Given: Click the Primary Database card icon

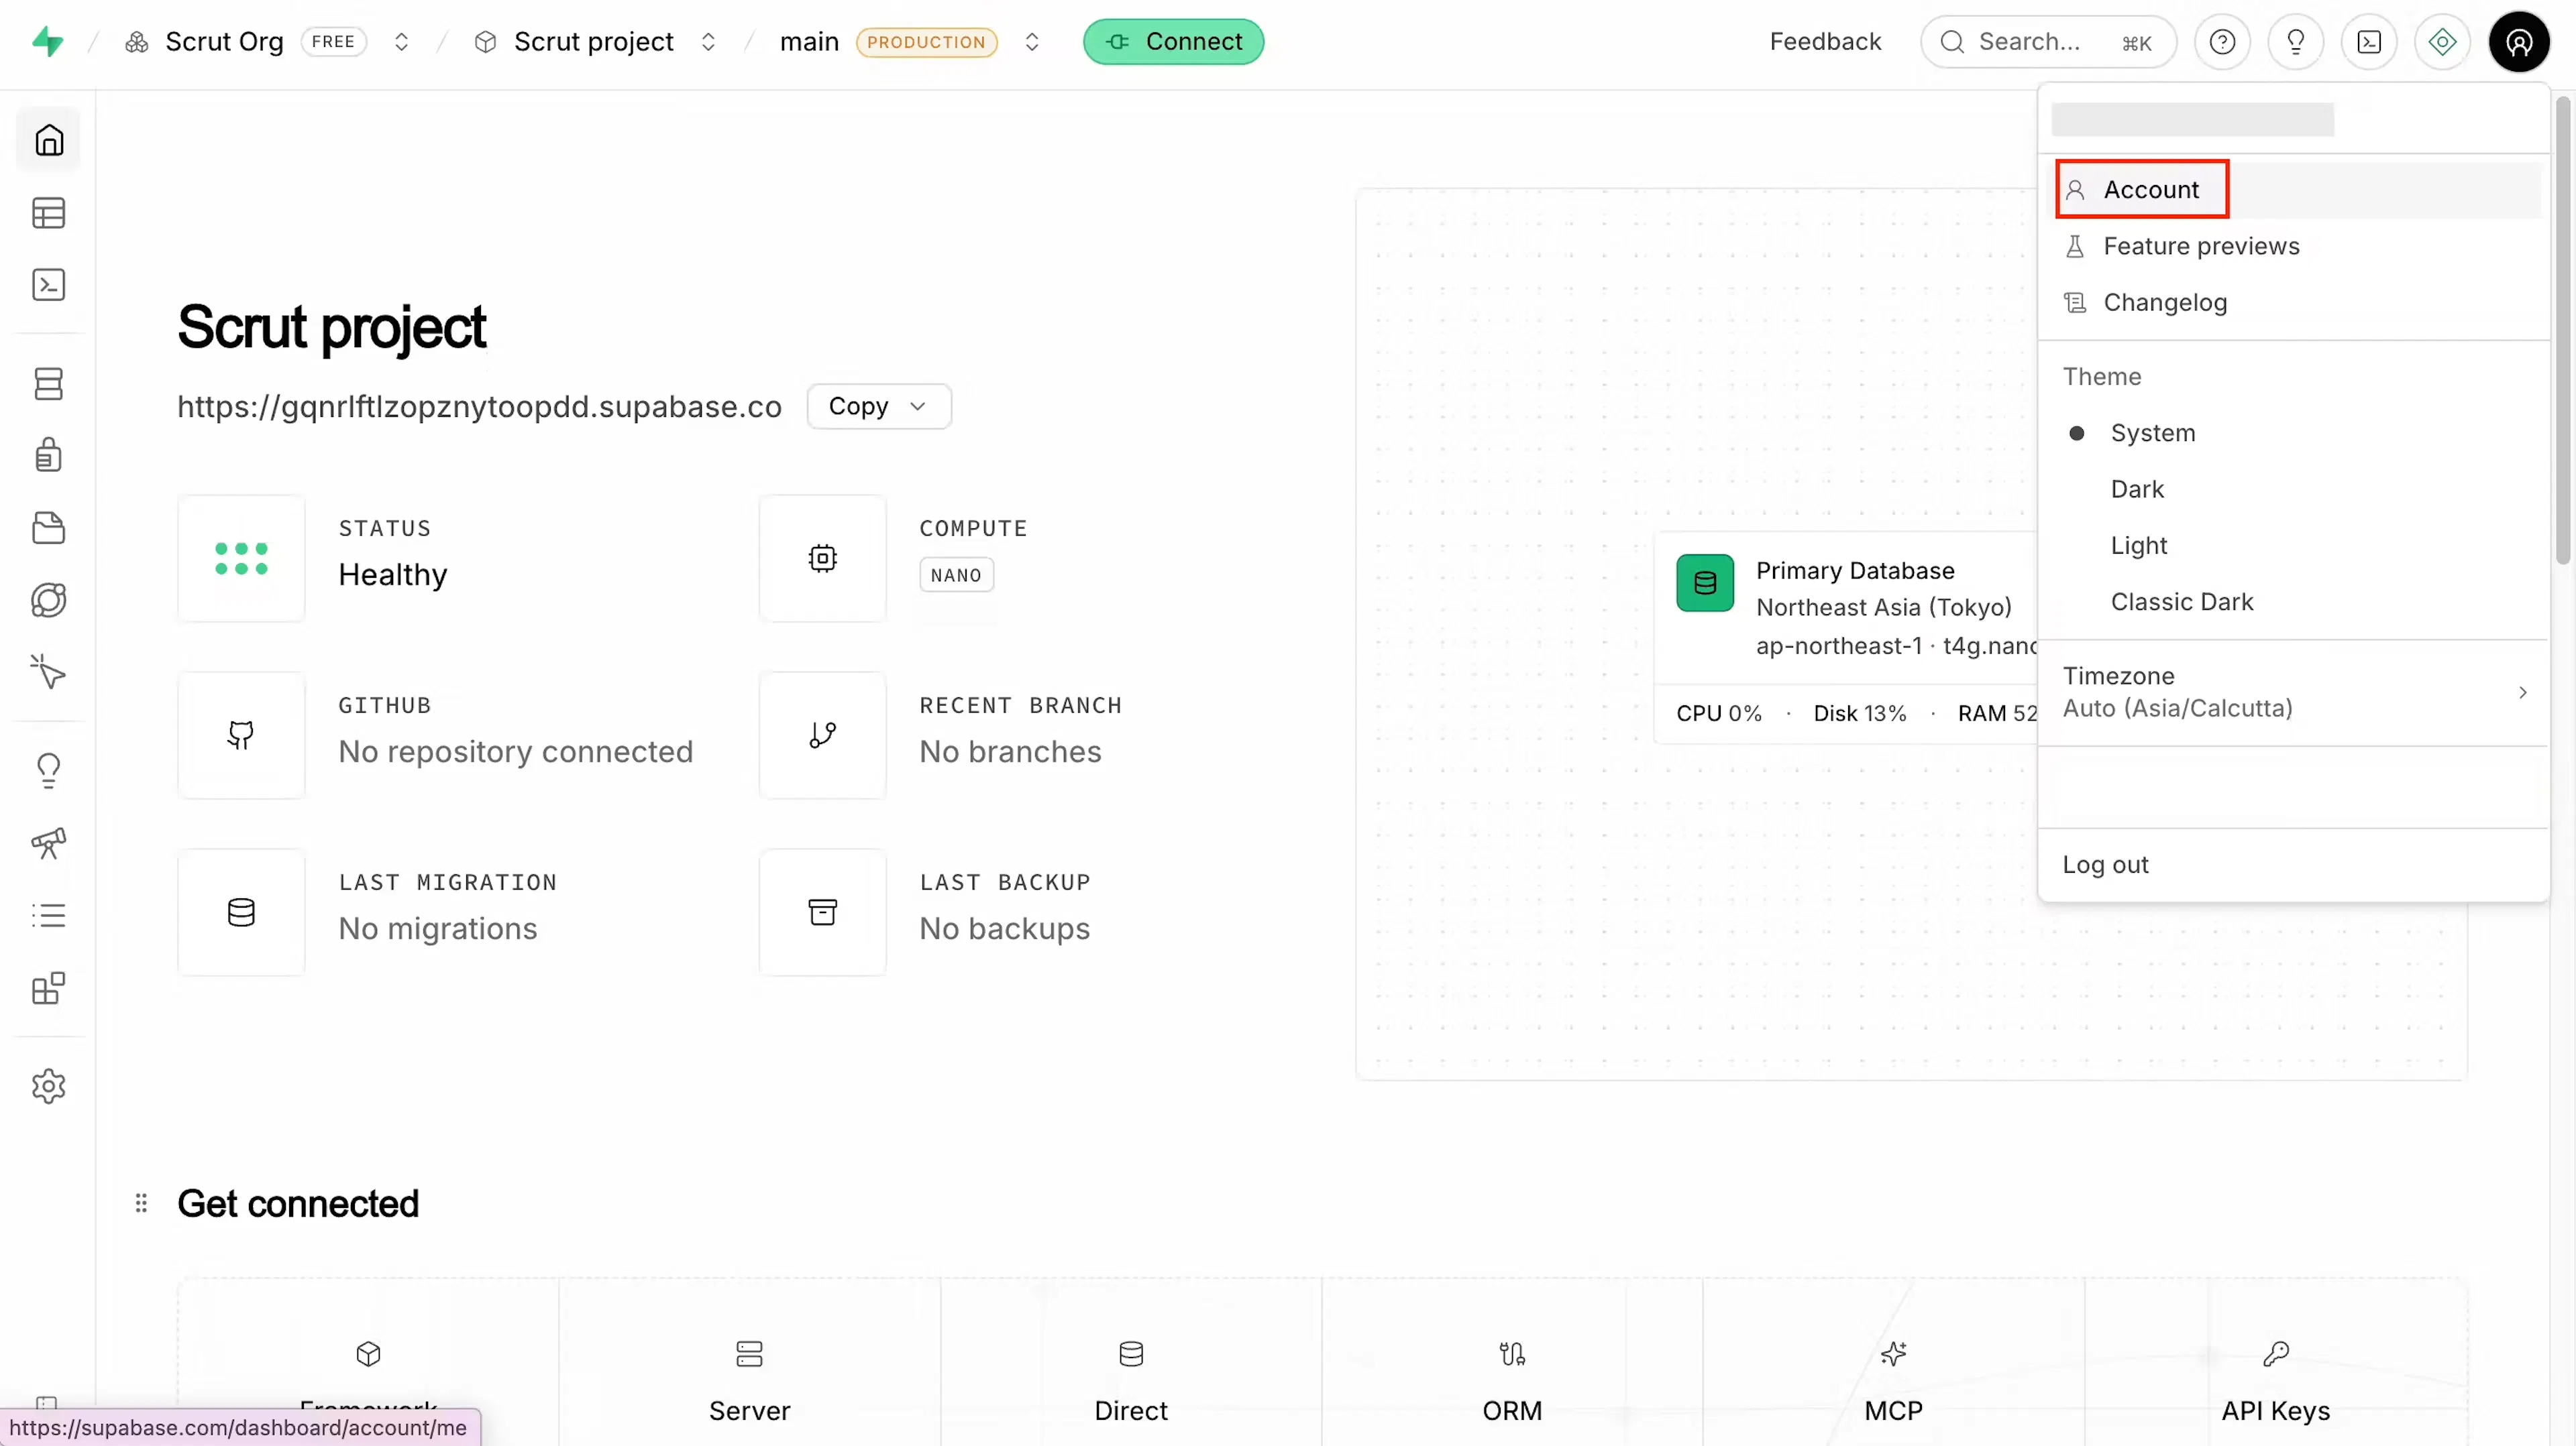Looking at the screenshot, I should [x=1705, y=584].
